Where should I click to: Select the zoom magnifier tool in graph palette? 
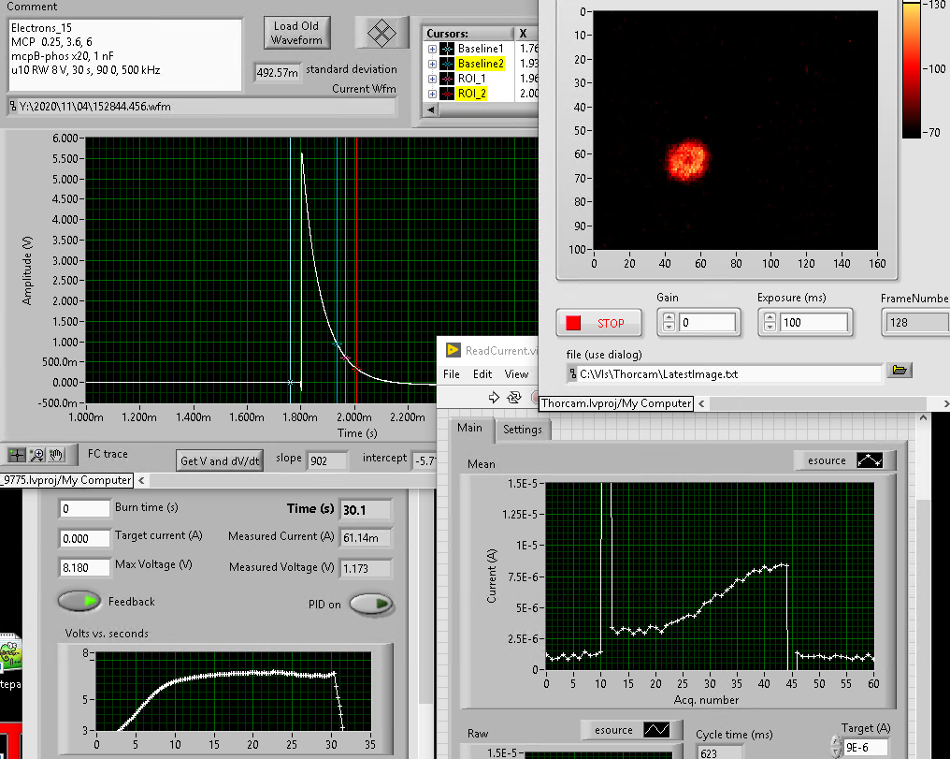pos(36,455)
